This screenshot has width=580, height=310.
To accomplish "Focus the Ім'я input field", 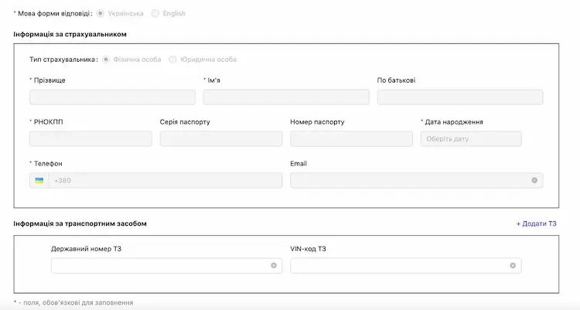I will click(286, 97).
